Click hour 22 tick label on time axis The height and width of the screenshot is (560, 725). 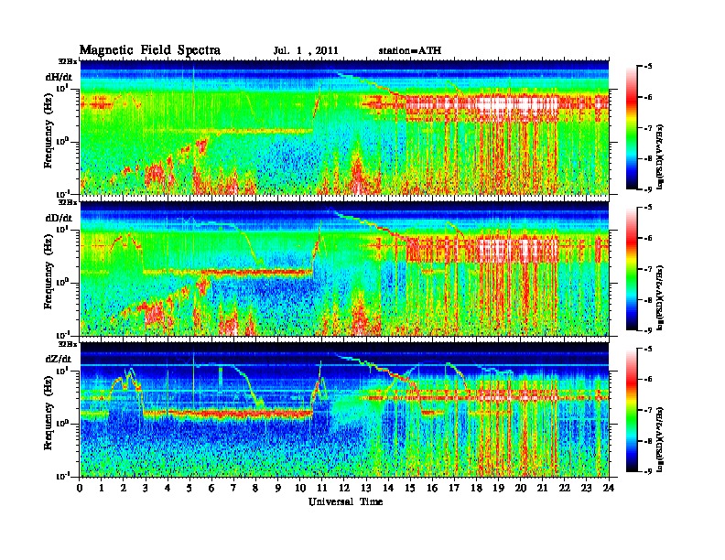565,488
